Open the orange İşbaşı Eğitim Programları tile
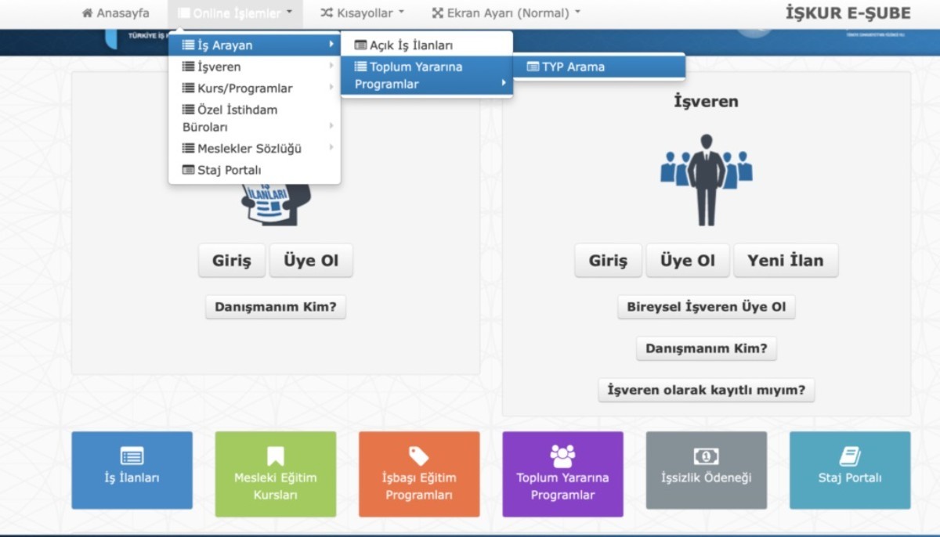This screenshot has height=537, width=940. point(419,474)
